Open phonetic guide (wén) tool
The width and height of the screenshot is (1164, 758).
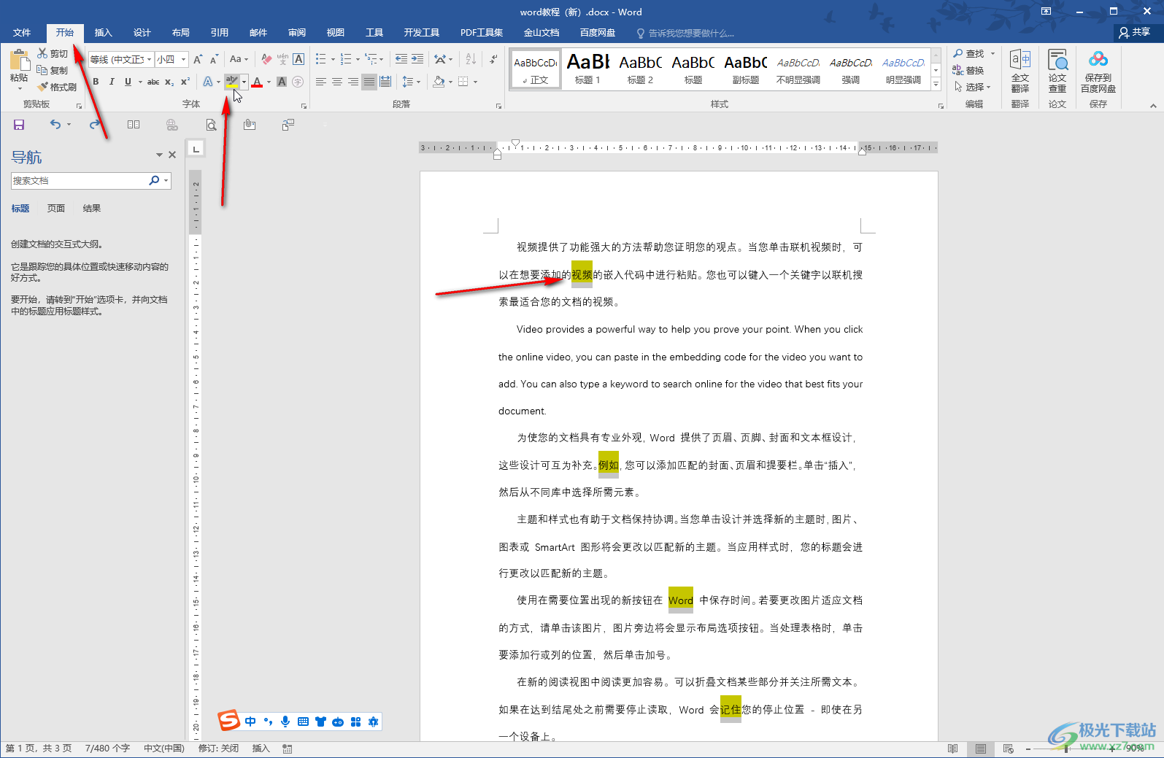click(282, 59)
